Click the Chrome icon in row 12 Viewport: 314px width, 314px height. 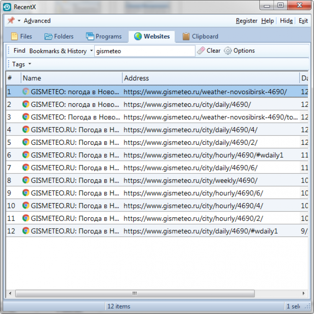tap(26, 231)
